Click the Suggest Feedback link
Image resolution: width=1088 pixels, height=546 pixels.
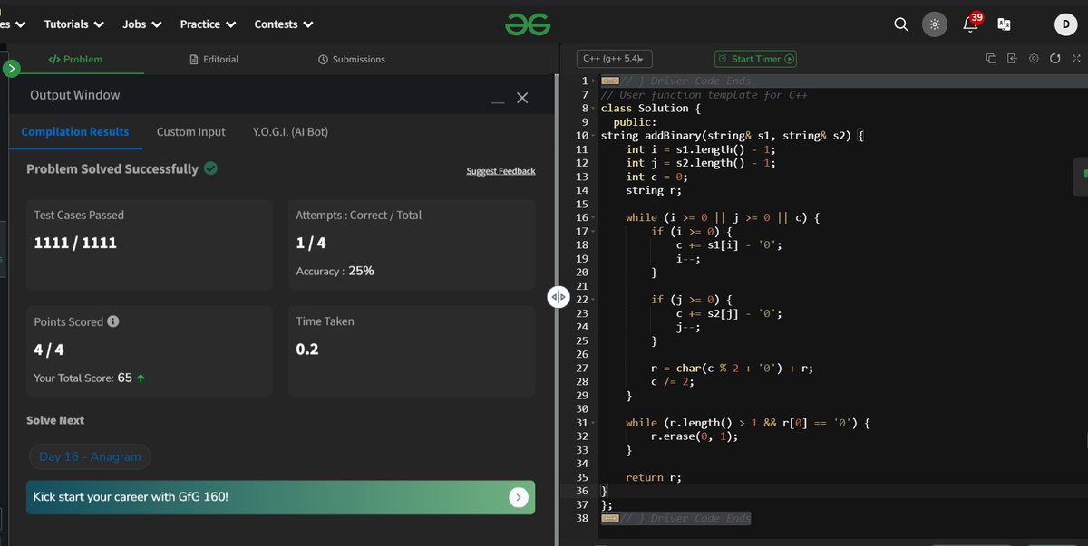(500, 171)
